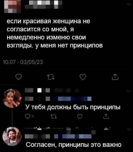Like the 'У тебя должны быть принципы' reply
133x152 pixels.
[x=80, y=116]
